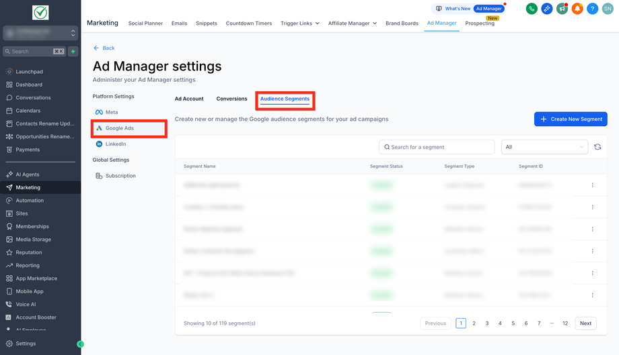Click Create New Segment button
619x355 pixels.
[571, 119]
